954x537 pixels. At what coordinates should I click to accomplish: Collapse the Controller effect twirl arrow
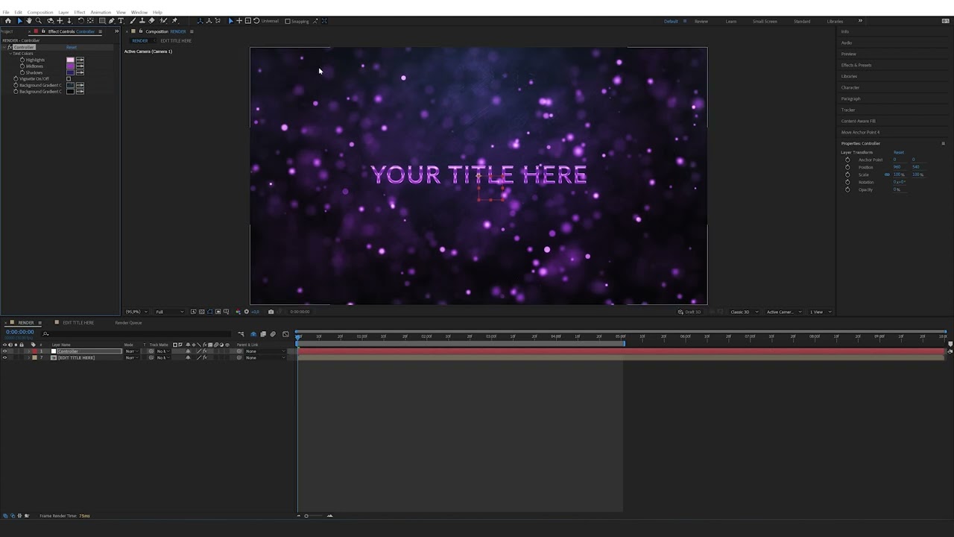pyautogui.click(x=4, y=47)
